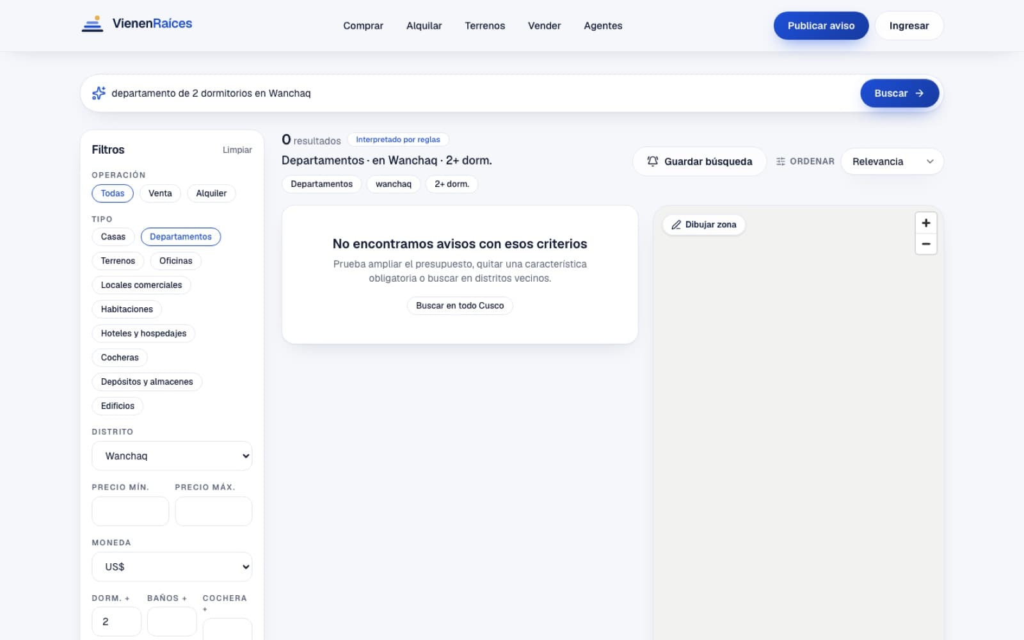Click the Buscar search button
The height and width of the screenshot is (640, 1024).
point(899,93)
